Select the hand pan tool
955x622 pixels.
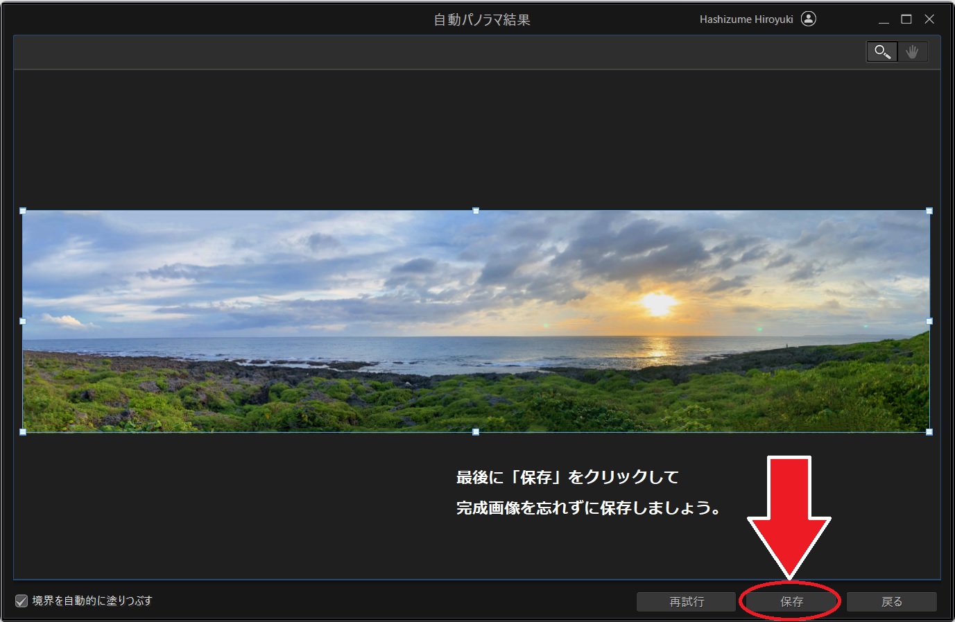pyautogui.click(x=912, y=52)
